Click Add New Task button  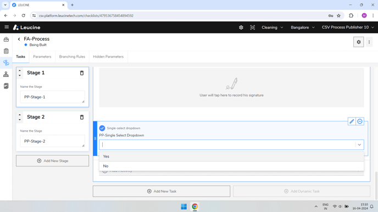click(162, 191)
